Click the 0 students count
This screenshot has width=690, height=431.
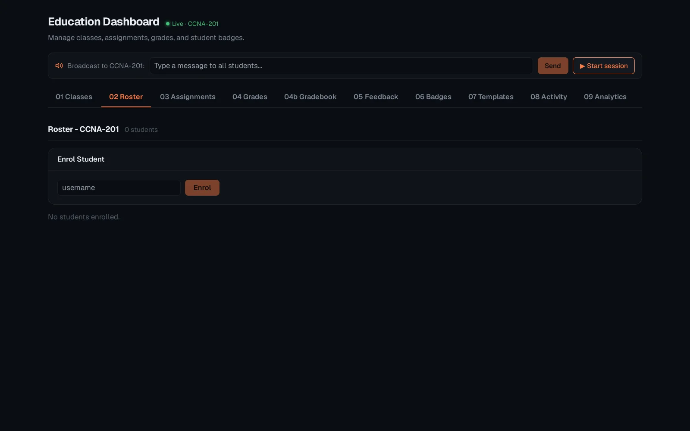(141, 130)
